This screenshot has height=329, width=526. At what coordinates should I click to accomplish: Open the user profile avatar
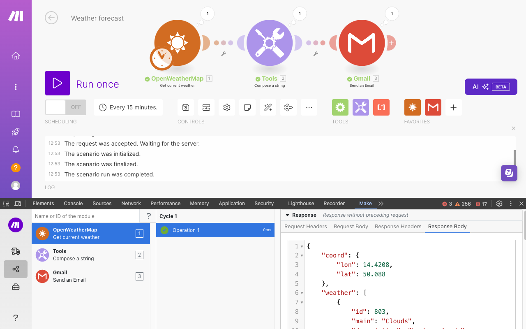pos(16,185)
